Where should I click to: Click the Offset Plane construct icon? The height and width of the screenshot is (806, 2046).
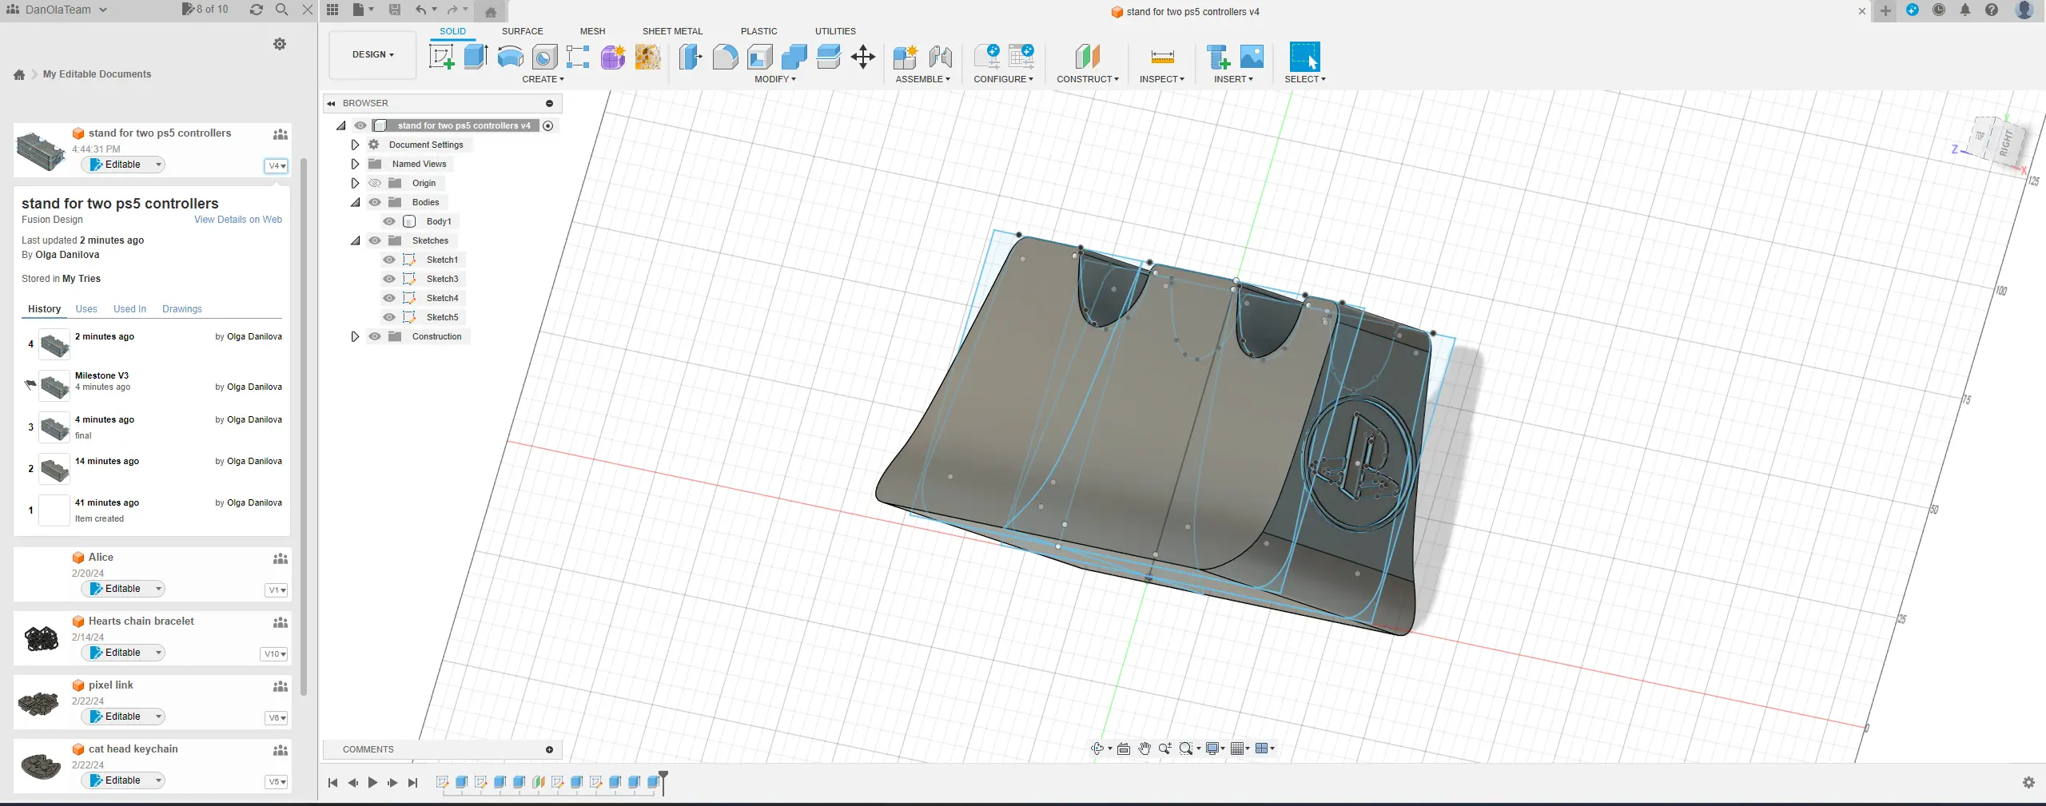1088,57
